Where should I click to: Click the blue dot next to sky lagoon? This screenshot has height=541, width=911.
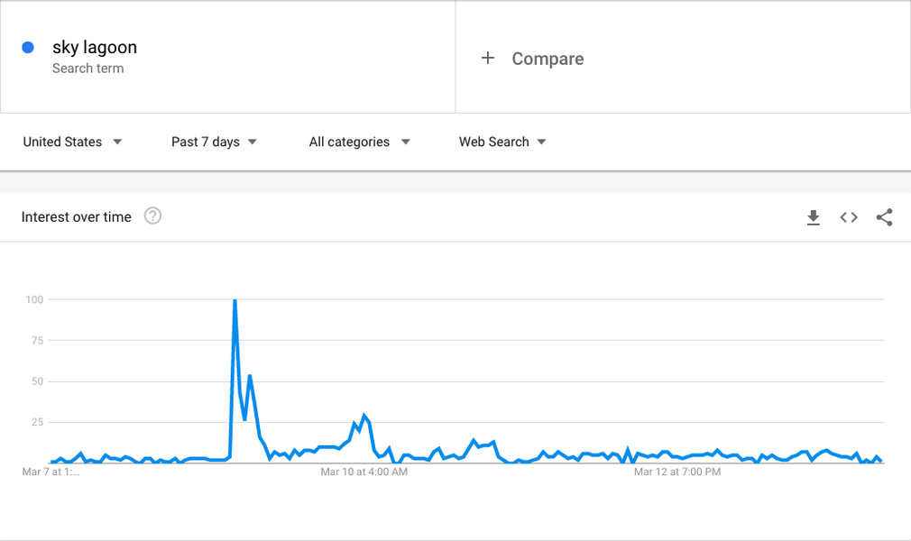coord(28,48)
